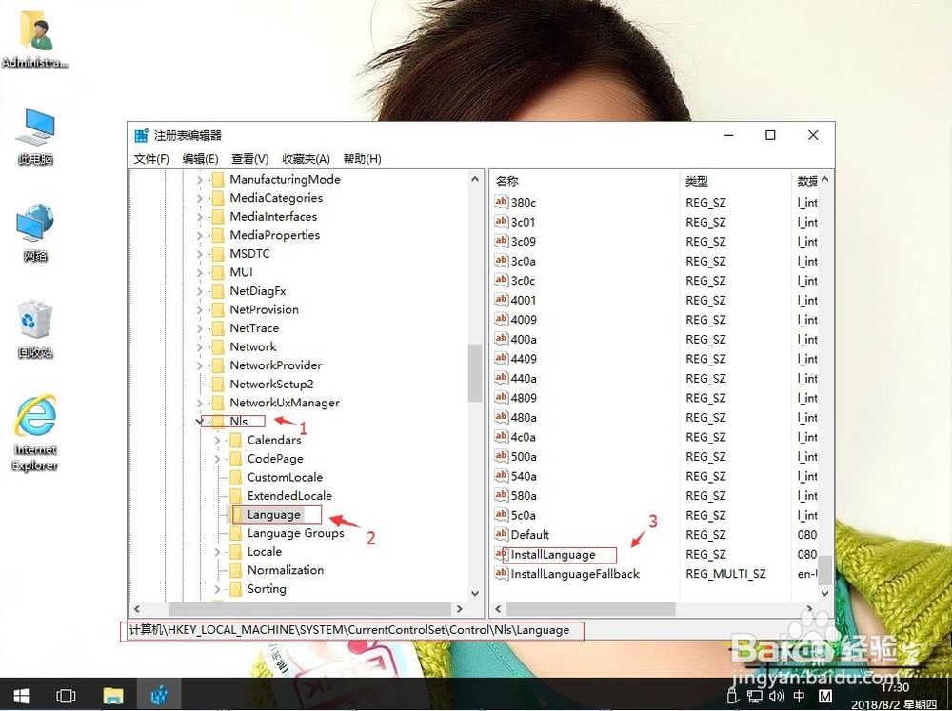Open the 帮助(H) menu
The width and height of the screenshot is (952, 711).
[x=363, y=158]
